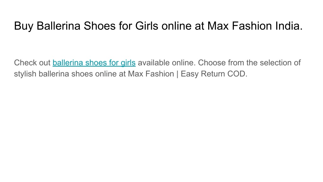The width and height of the screenshot is (323, 182).
Task: Open the 'ballerina shoes for girls' hyperlink
Action: tap(94, 63)
